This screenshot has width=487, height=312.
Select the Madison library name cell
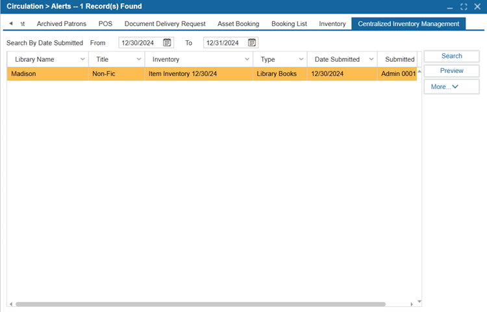pos(48,73)
